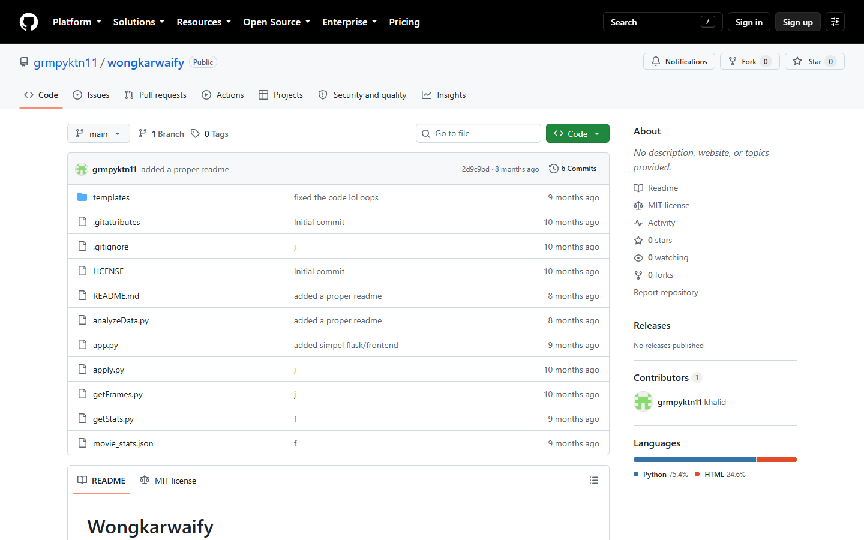Viewport: 864px width, 540px height.
Task: Click the contributor avatar for grmpyktn11
Action: pos(643,402)
